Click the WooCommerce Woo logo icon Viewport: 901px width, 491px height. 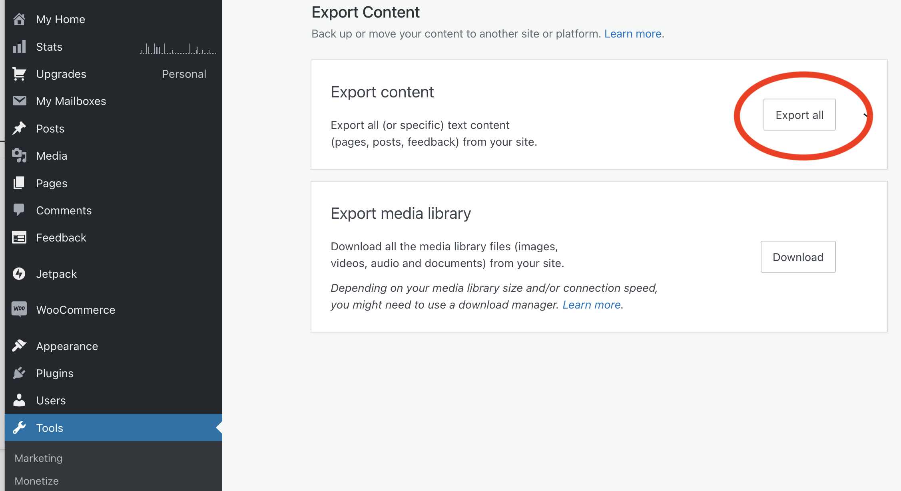coord(19,309)
